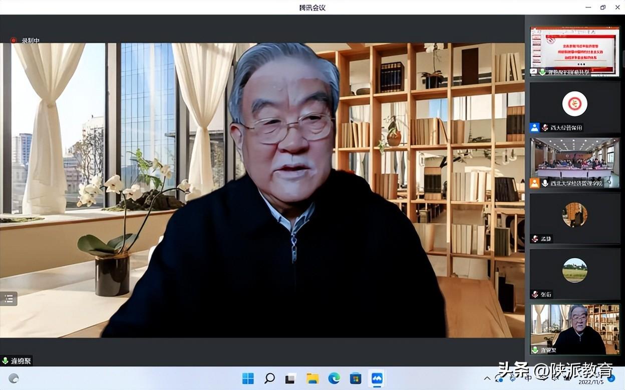Click the red recording indicator (录制中)
625x390 pixels.
[x=14, y=40]
